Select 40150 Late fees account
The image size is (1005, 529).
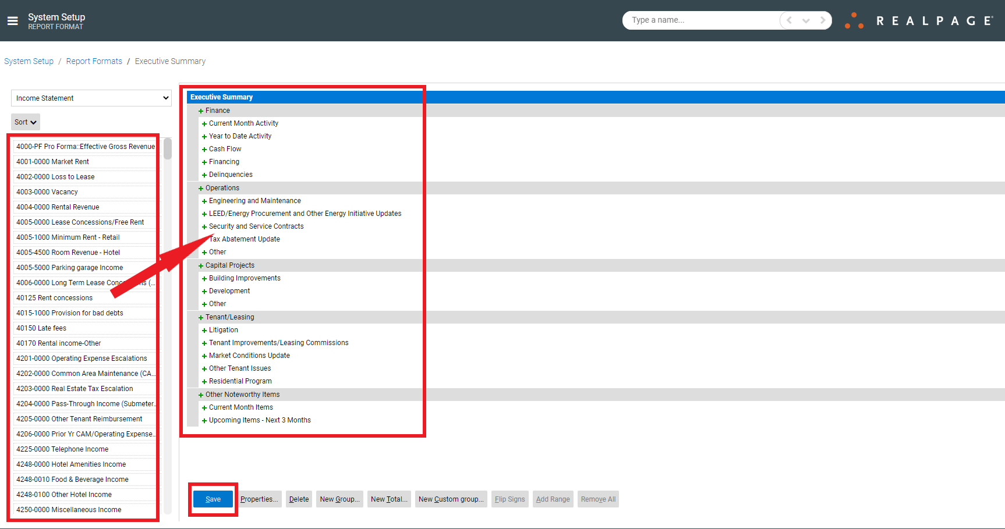[x=85, y=328]
